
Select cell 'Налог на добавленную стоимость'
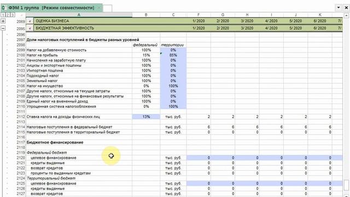(x=79, y=50)
